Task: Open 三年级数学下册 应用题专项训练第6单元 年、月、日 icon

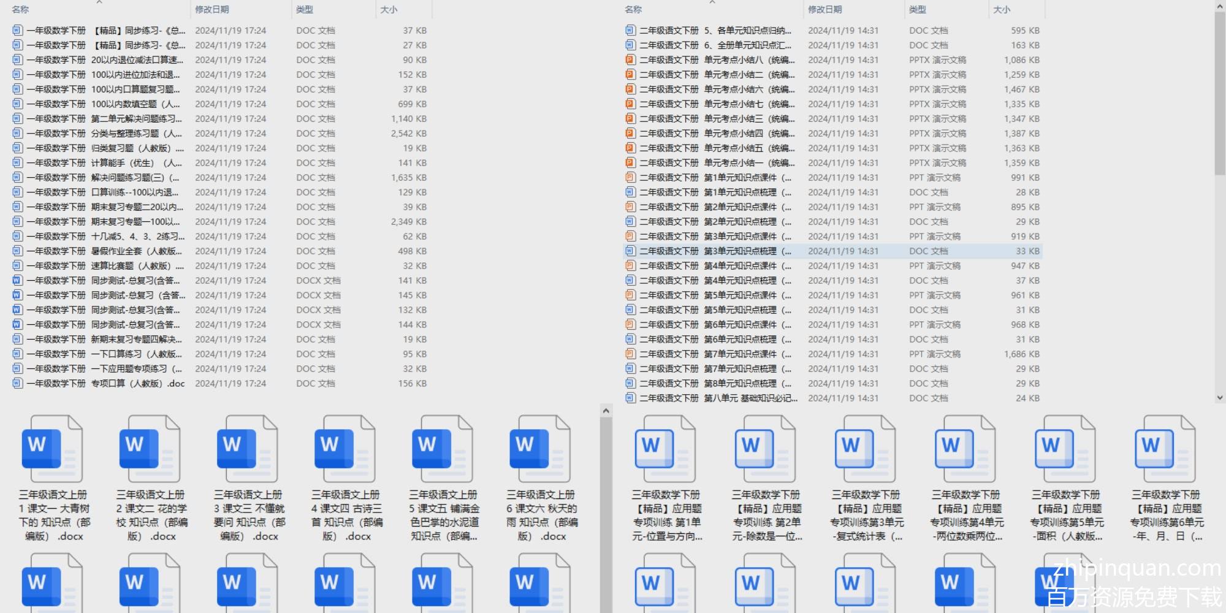Action: click(x=1165, y=449)
